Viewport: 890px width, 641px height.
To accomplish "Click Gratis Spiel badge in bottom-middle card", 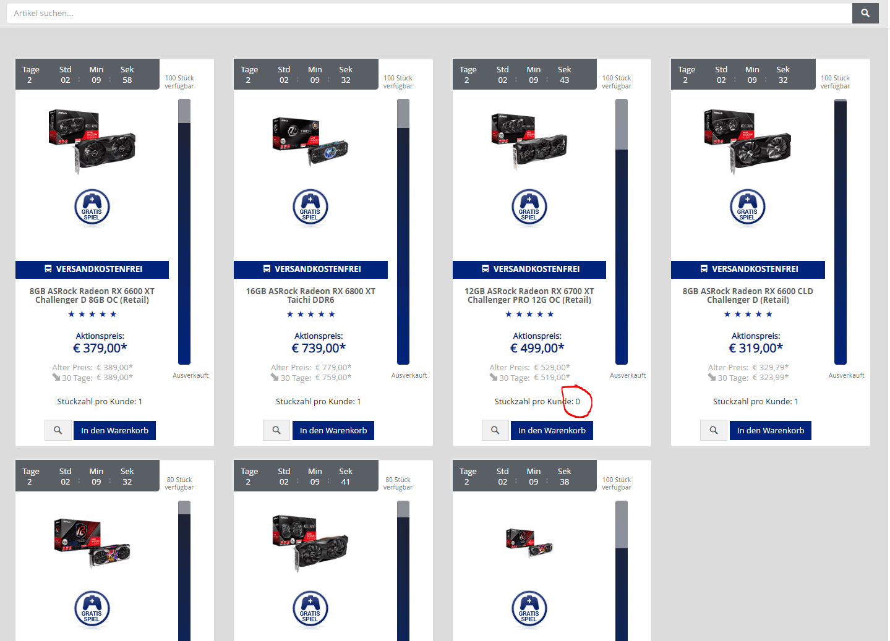I will [x=310, y=609].
